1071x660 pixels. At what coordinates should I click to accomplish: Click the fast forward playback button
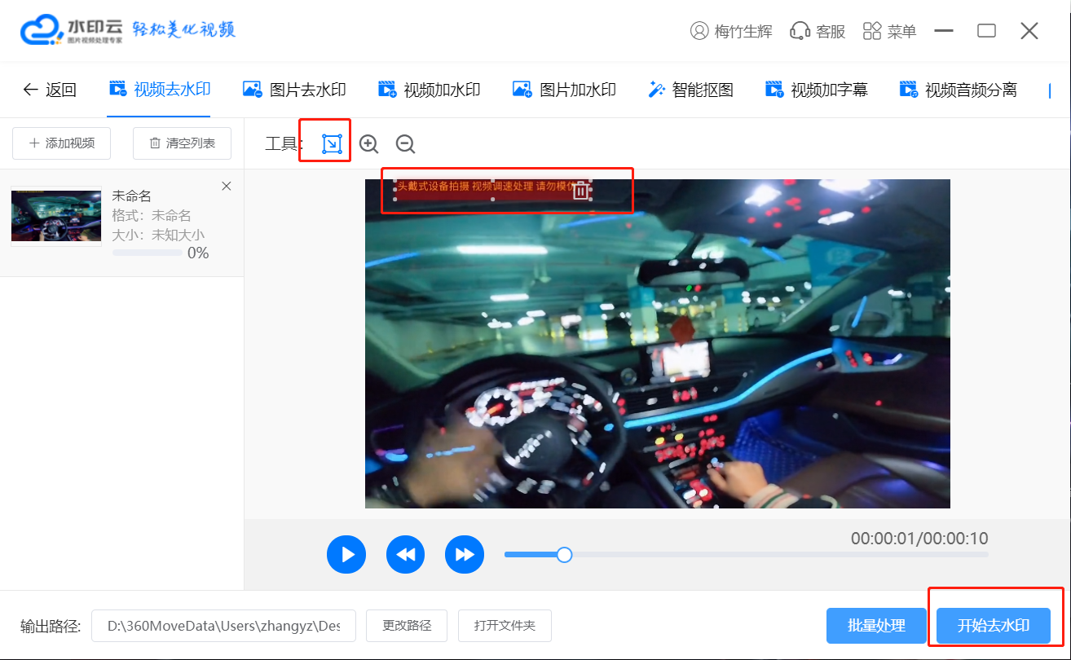pyautogui.click(x=465, y=555)
